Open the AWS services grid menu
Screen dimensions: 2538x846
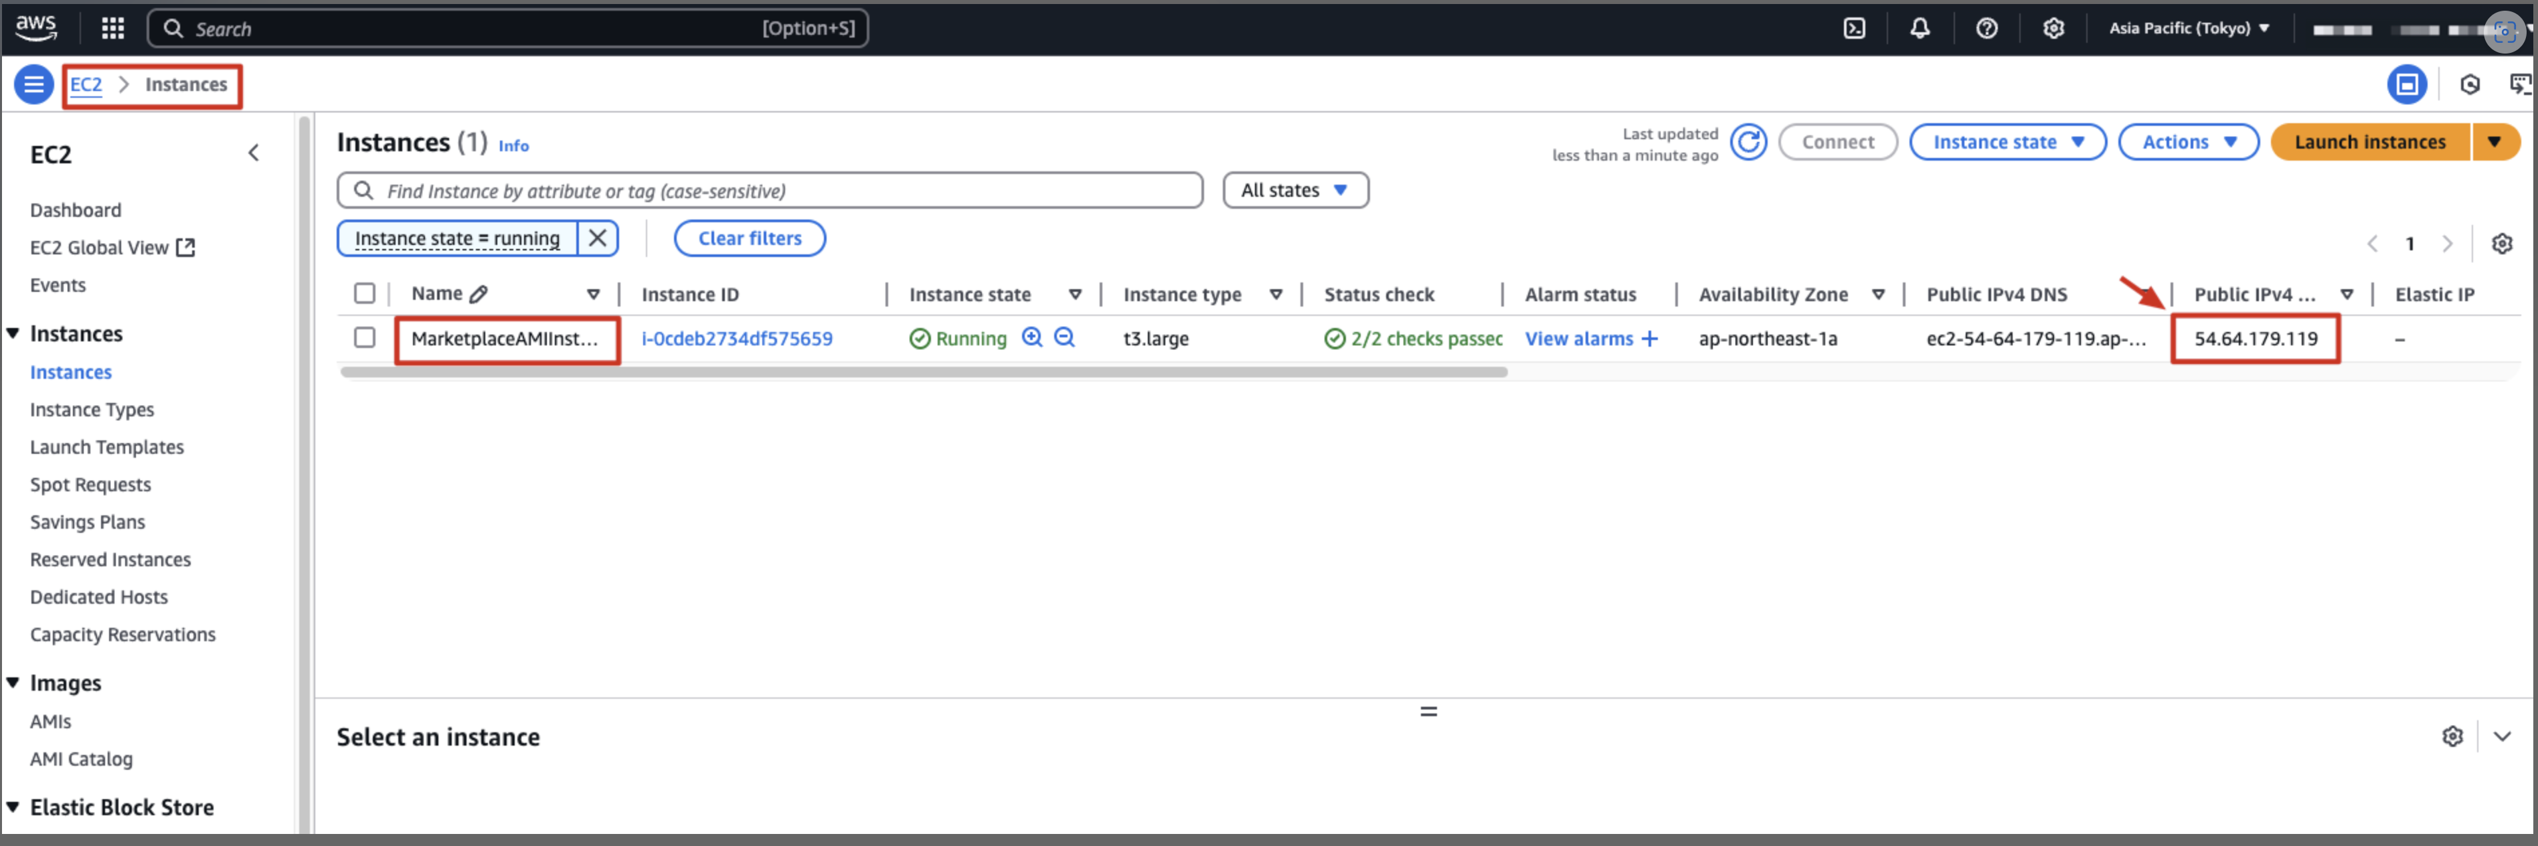tap(113, 29)
